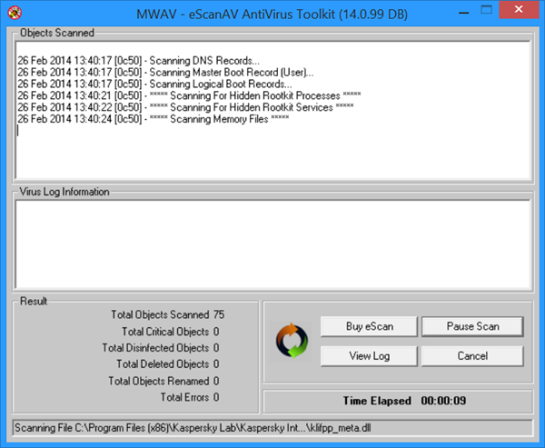Select the Scanning DNS Records log line
The width and height of the screenshot is (545, 448).
tap(139, 61)
